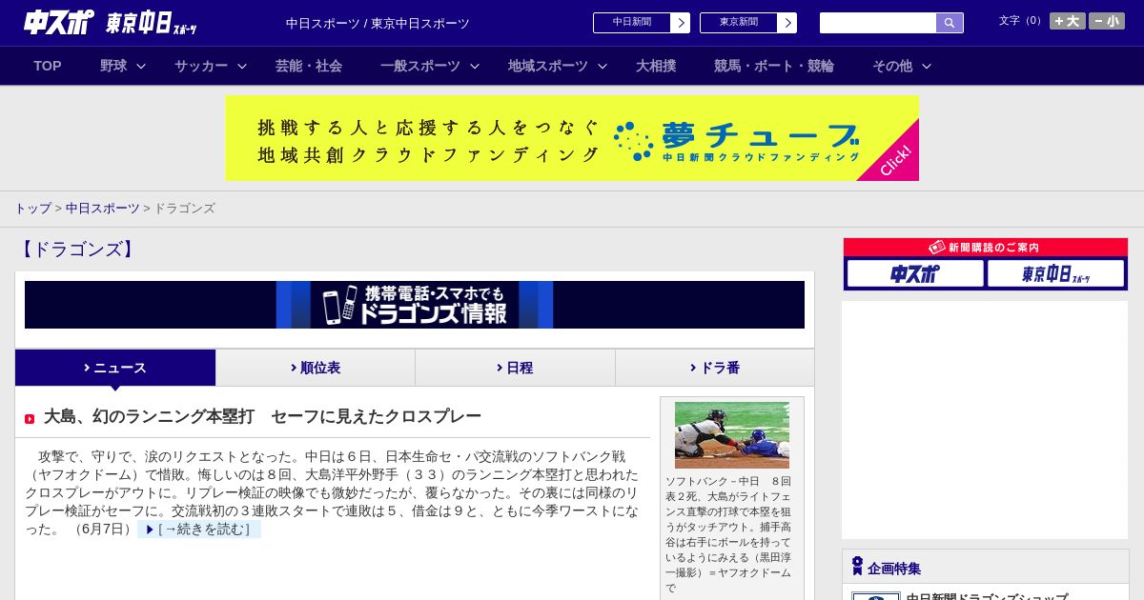Click 東京中日スポーツ subscription button in sidebar
The image size is (1144, 600).
click(x=1055, y=273)
